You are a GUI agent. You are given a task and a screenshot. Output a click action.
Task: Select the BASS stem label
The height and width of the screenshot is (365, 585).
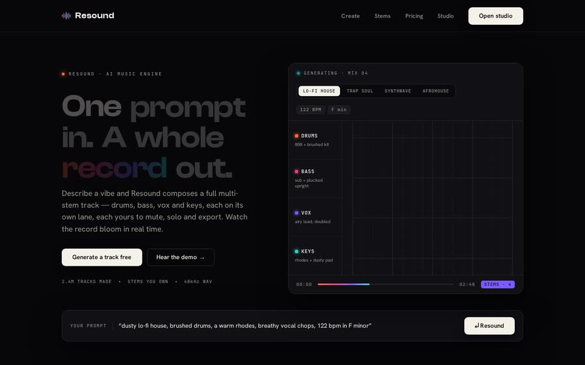point(308,171)
